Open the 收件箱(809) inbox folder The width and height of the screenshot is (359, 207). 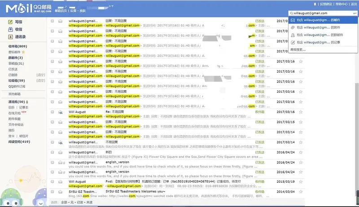[x=18, y=47]
